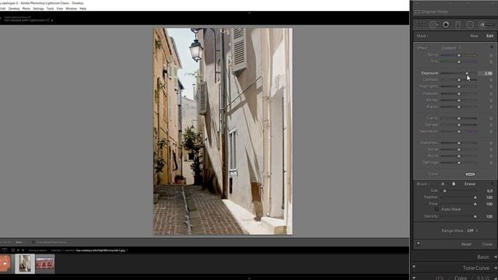Open the Develop menu

pyautogui.click(x=14, y=9)
